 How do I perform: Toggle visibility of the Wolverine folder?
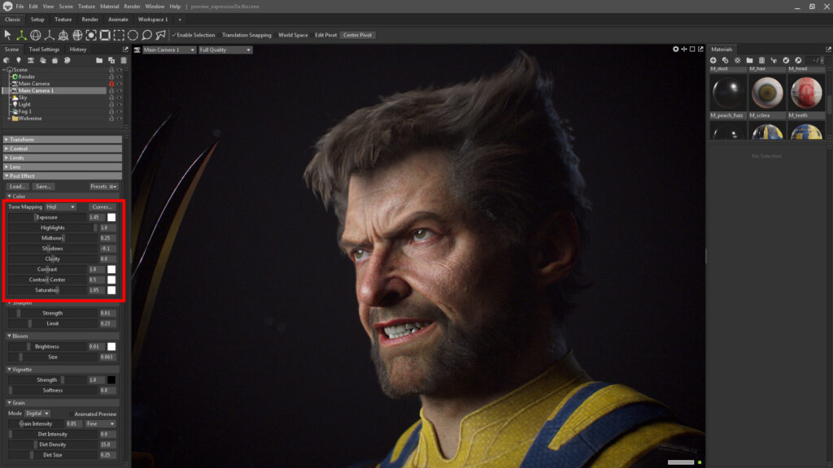tap(119, 118)
